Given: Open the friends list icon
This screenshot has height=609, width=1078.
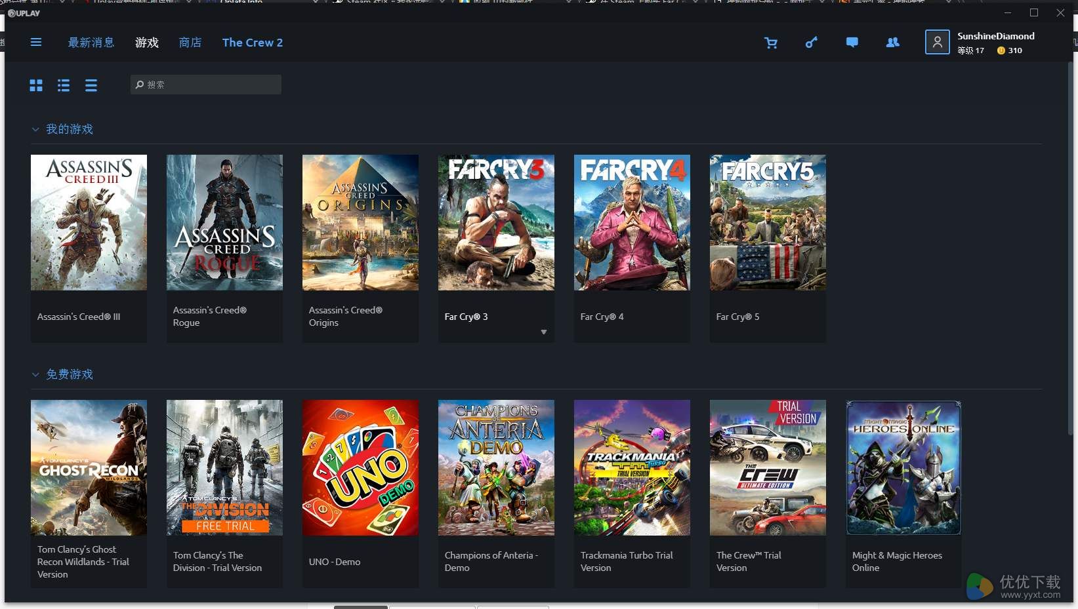Looking at the screenshot, I should point(893,43).
